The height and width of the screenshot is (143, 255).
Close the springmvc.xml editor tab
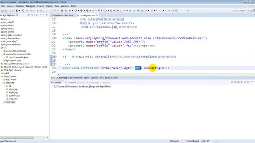[97, 15]
